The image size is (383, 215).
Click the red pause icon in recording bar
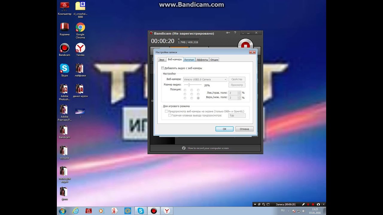[x=308, y=204]
